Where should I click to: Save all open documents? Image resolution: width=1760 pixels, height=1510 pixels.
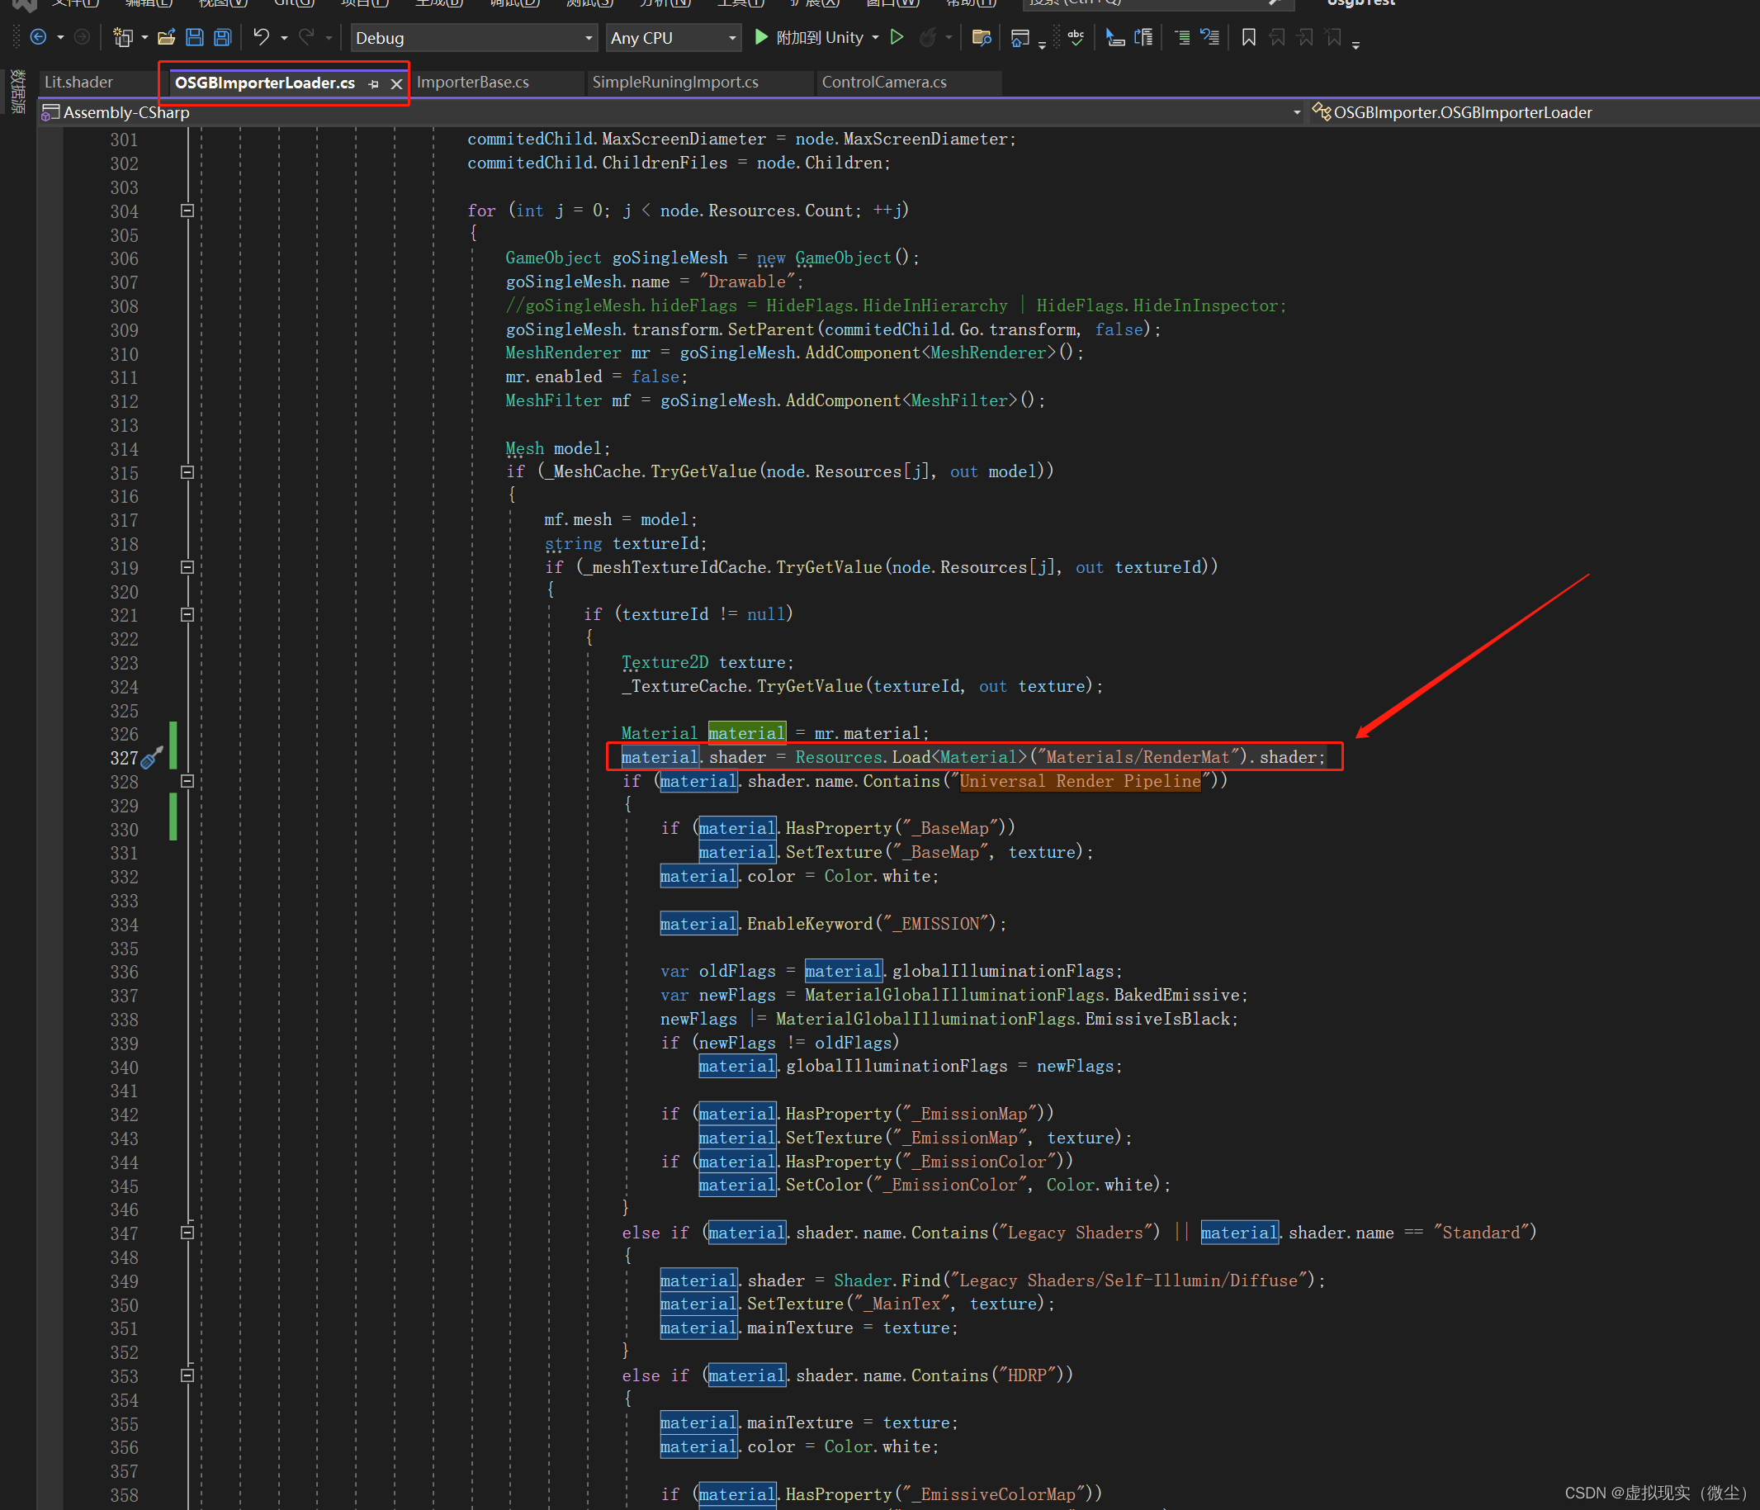[222, 37]
